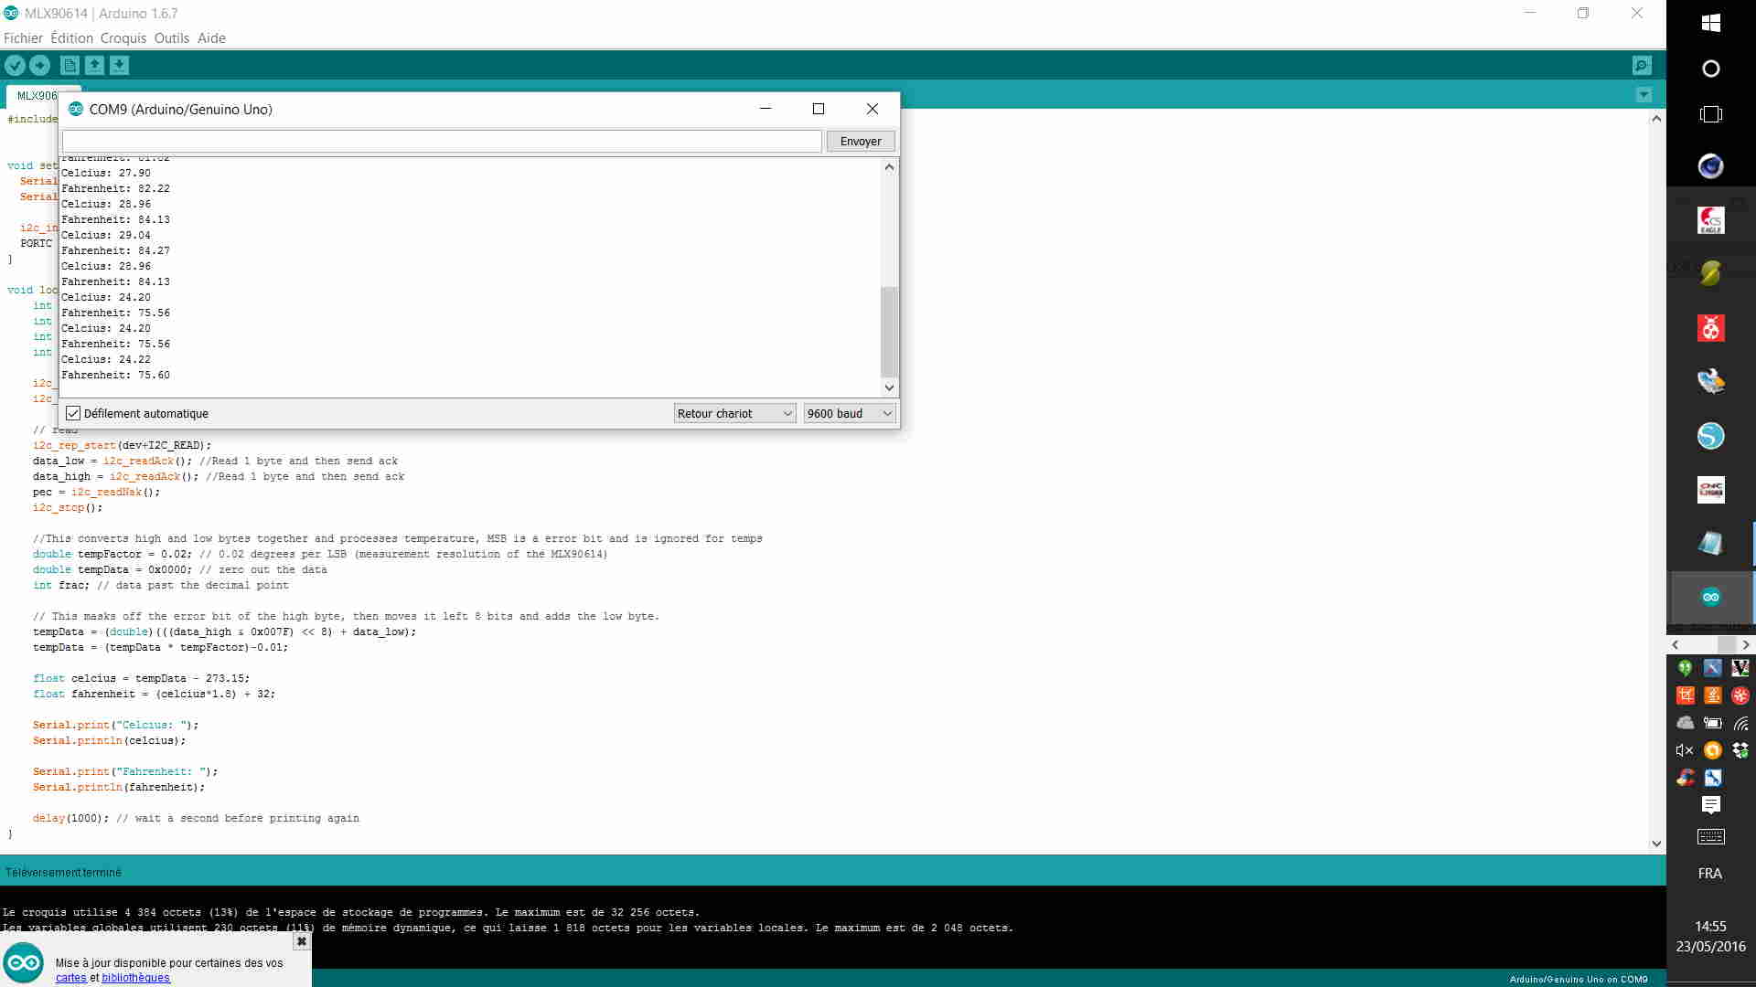The width and height of the screenshot is (1756, 987).
Task: Click the serial monitor message input field
Action: [442, 142]
